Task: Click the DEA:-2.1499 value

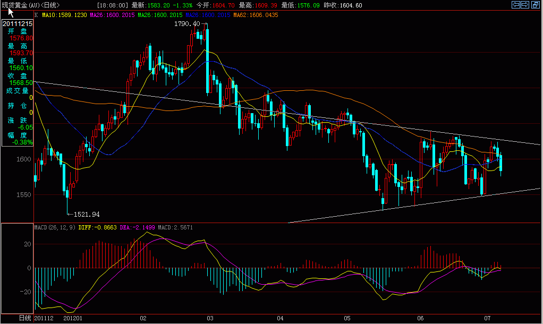Action: (x=137, y=227)
